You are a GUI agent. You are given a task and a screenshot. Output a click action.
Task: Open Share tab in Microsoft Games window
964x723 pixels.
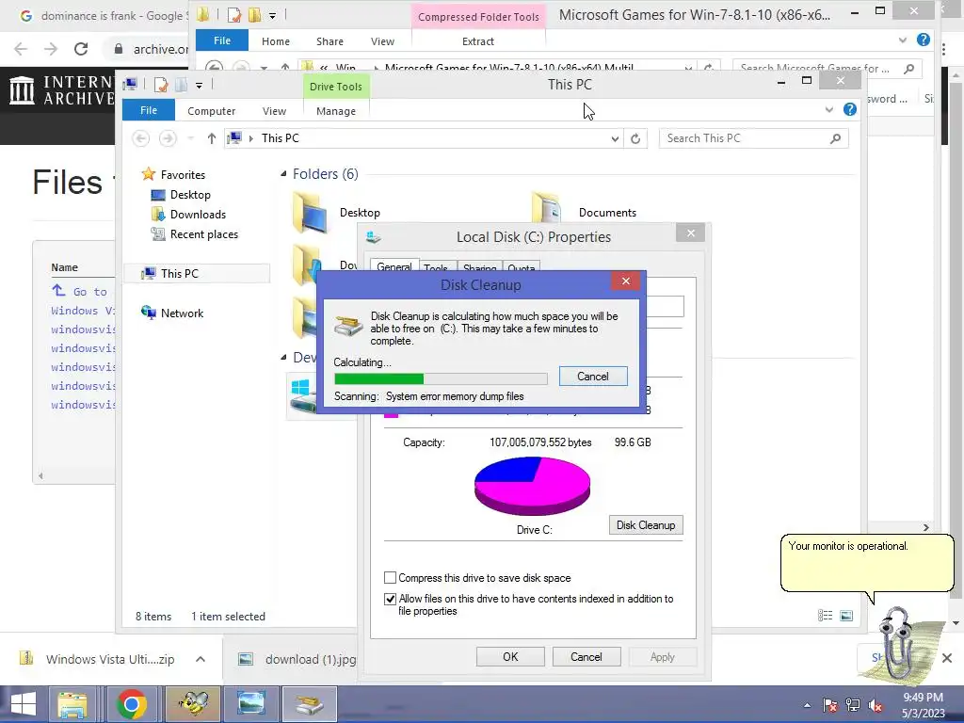(329, 41)
